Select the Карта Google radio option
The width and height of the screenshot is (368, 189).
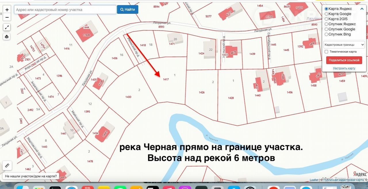click(x=326, y=14)
